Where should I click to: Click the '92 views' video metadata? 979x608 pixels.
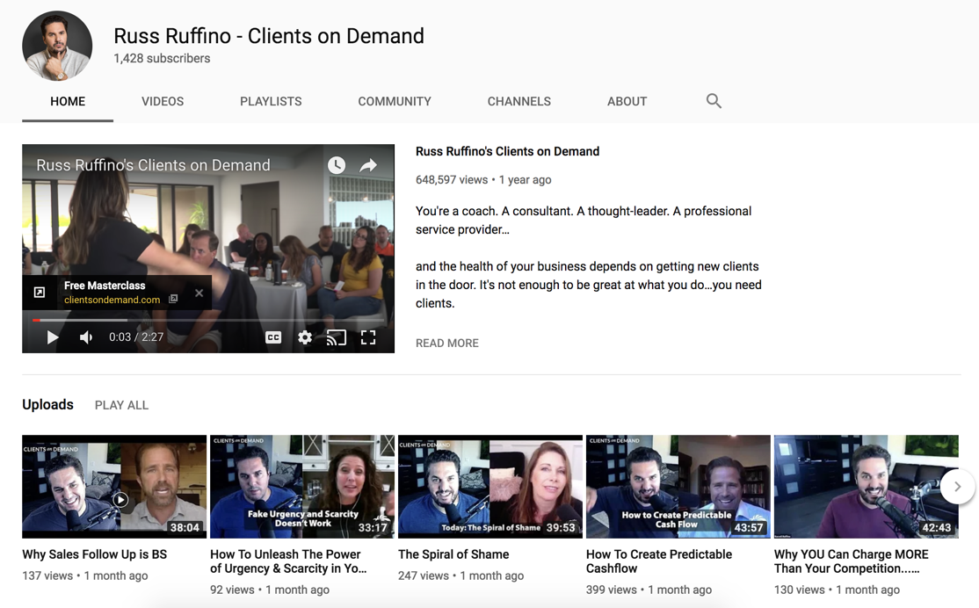tap(232, 590)
